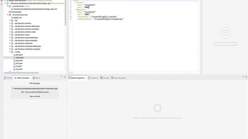Open retrieveconsolidatedroutesandschedule-fastgo-sapi.xml file

coord(35,9)
